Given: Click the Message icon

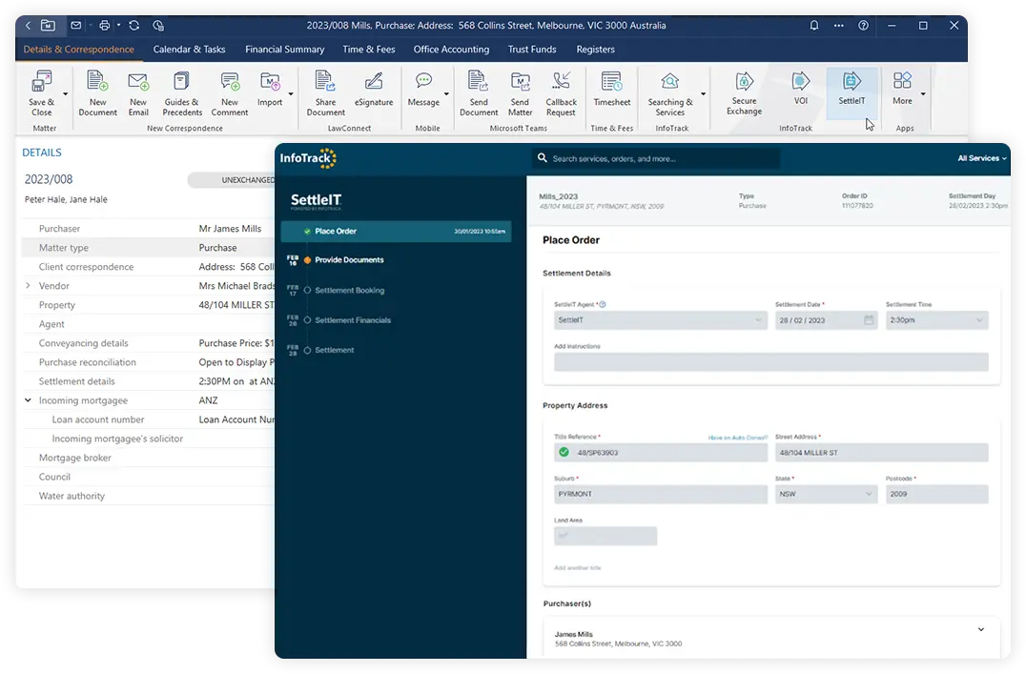Looking at the screenshot, I should coord(423,81).
